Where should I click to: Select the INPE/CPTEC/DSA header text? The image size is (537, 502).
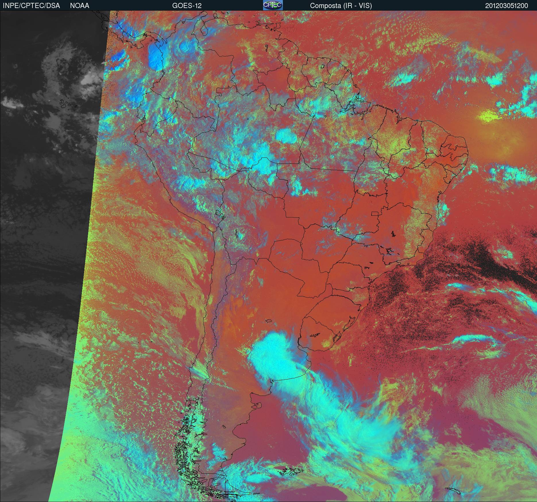click(x=31, y=6)
